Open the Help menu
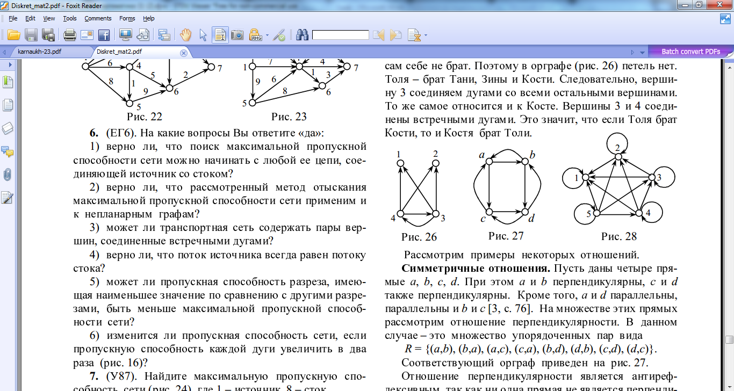 (x=149, y=18)
